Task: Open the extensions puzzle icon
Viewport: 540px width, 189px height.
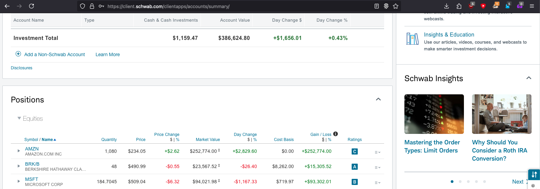Action: click(x=459, y=6)
